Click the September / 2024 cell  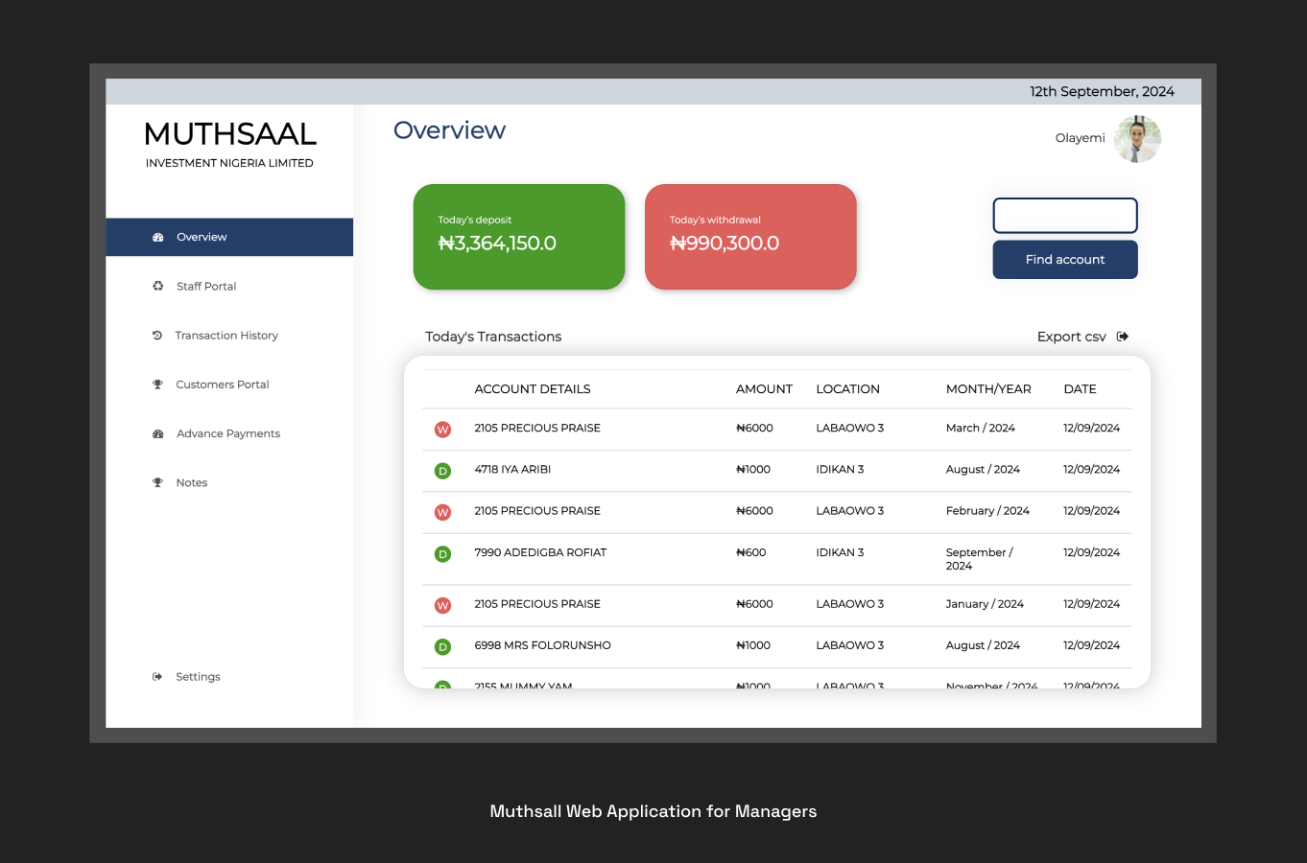tap(980, 559)
